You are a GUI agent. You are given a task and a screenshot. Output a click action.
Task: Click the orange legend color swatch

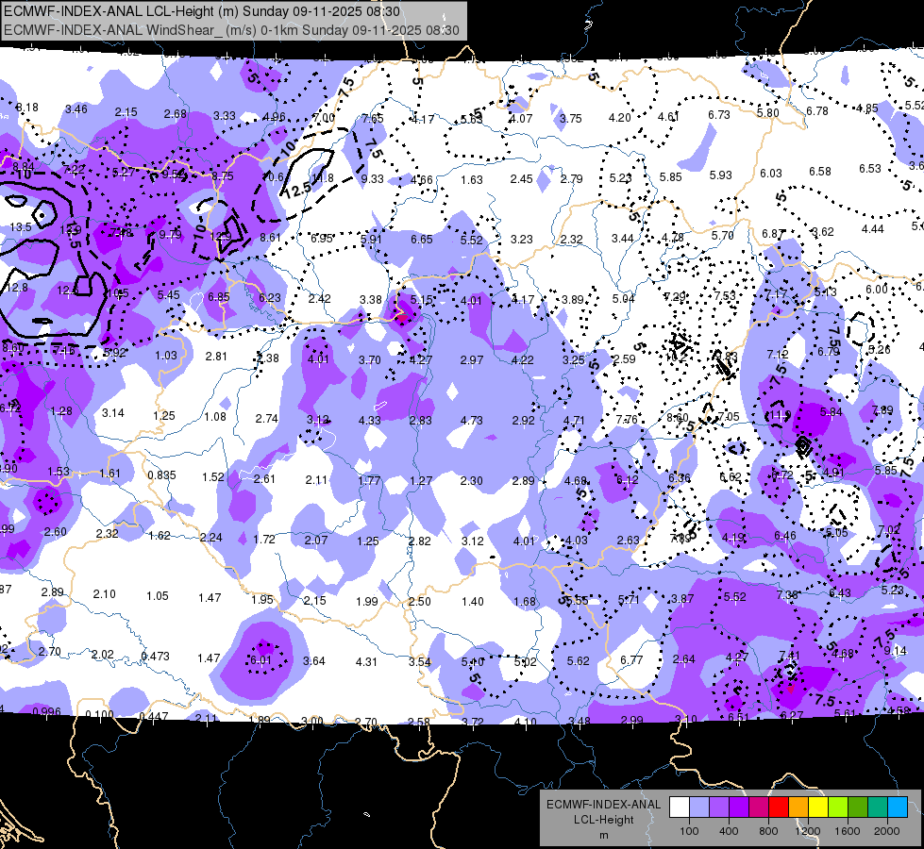click(798, 807)
